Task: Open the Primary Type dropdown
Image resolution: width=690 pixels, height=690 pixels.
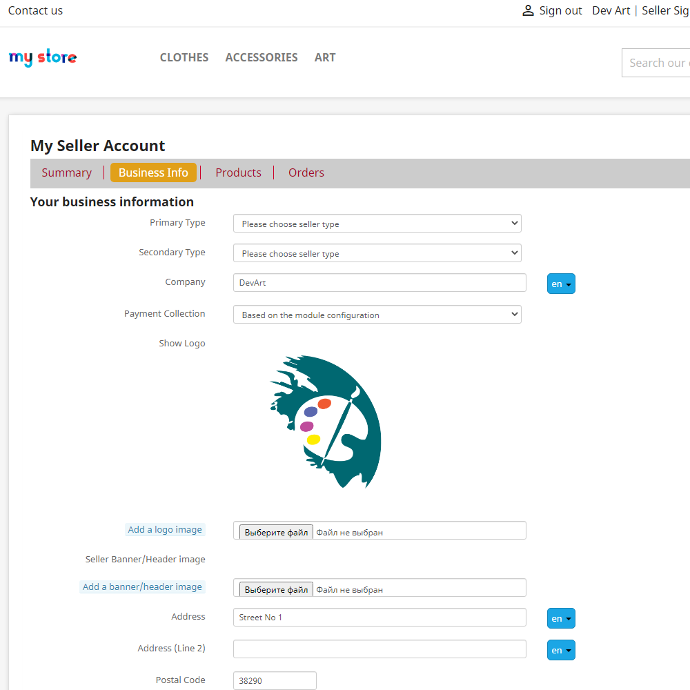Action: pos(377,224)
